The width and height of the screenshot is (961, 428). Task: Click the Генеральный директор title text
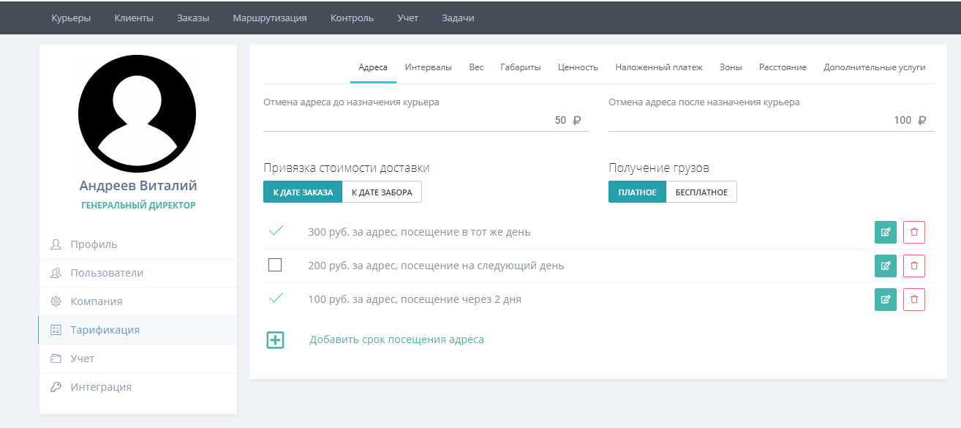click(x=138, y=206)
